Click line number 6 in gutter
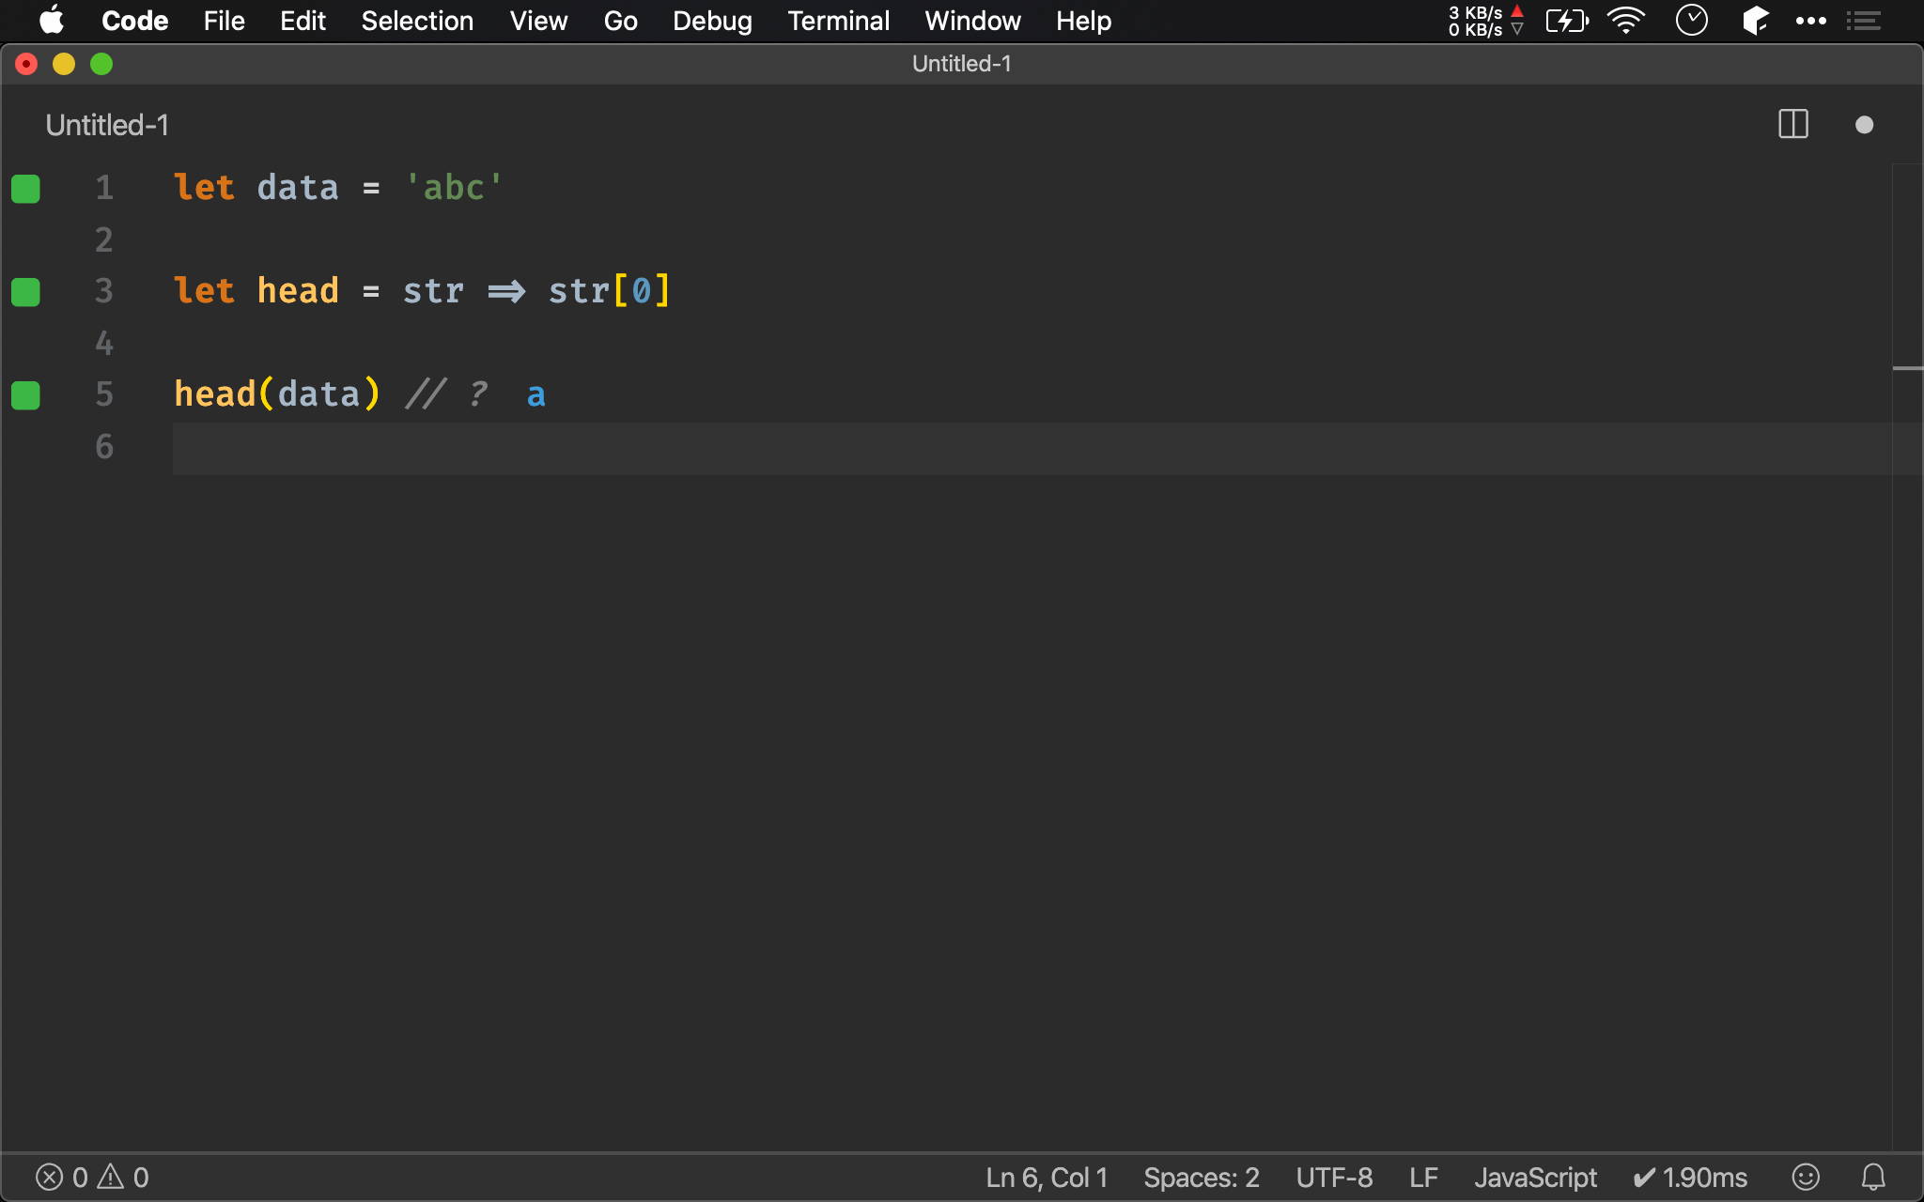Viewport: 1924px width, 1202px height. click(104, 447)
